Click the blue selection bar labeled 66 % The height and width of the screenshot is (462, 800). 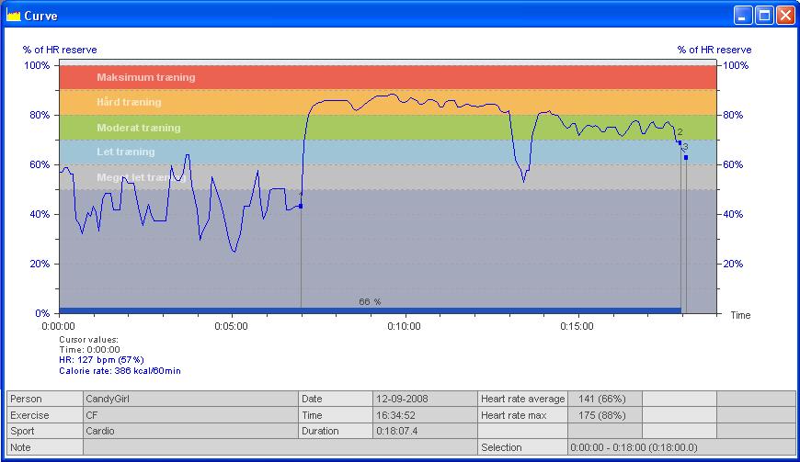point(369,310)
